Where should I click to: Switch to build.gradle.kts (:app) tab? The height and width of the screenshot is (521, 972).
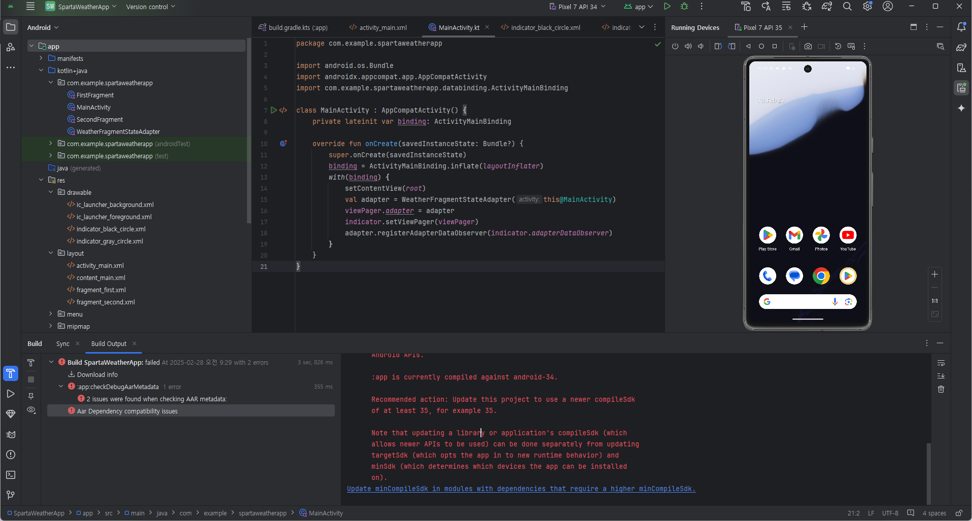(293, 27)
